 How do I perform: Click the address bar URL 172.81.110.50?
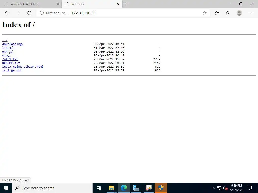coord(83,13)
